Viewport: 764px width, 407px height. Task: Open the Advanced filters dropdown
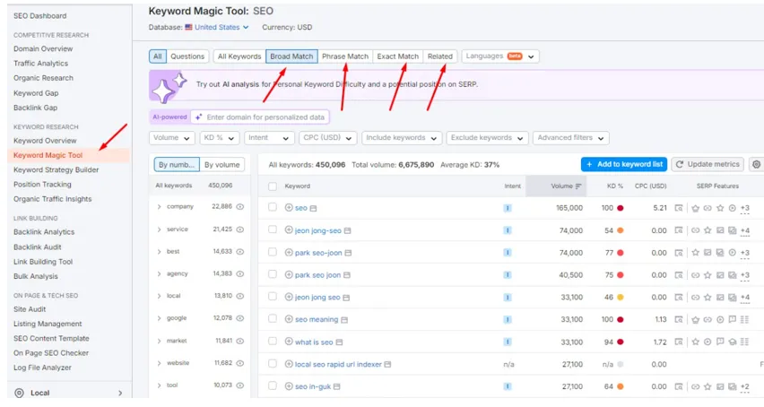[570, 138]
